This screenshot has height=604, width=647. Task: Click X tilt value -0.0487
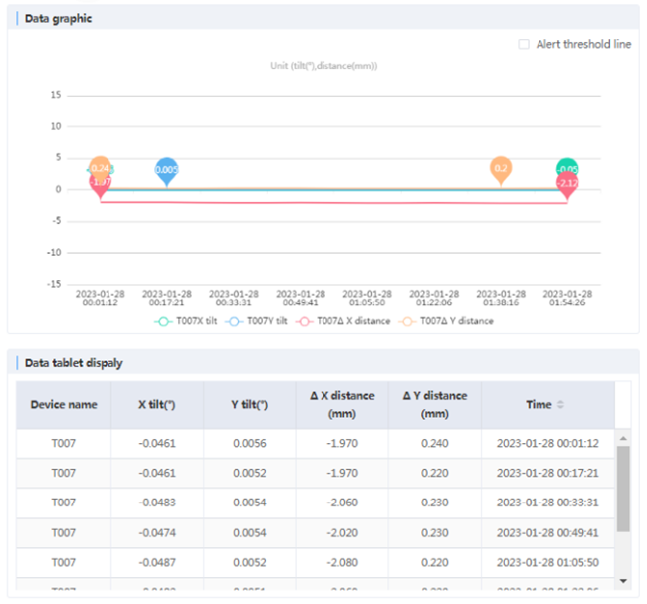click(x=157, y=563)
